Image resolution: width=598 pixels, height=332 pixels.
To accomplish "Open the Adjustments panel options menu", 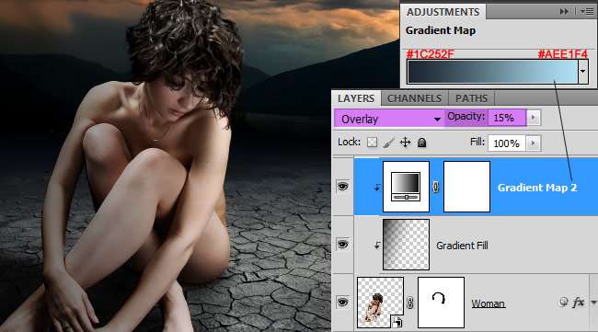I will (587, 12).
